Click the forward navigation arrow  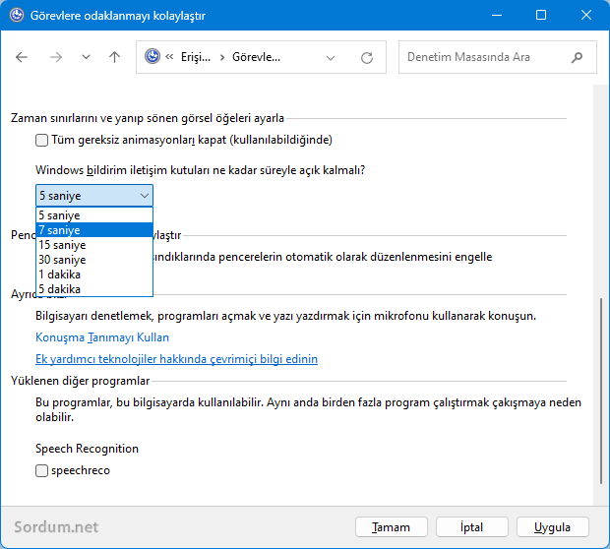tap(56, 58)
